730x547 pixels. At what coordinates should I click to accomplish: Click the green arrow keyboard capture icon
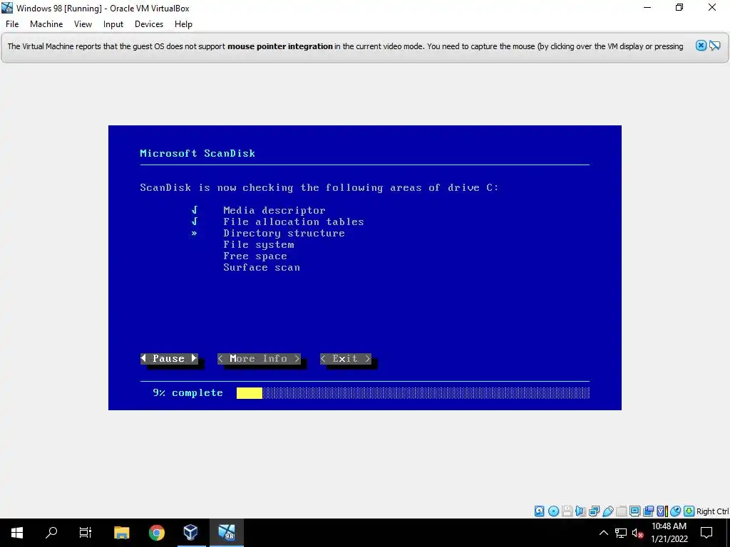689,511
